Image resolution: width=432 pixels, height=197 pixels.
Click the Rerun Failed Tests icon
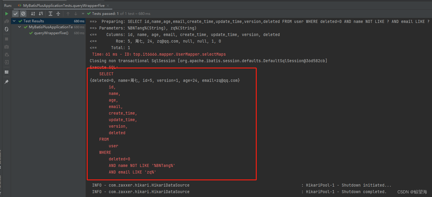(7, 21)
